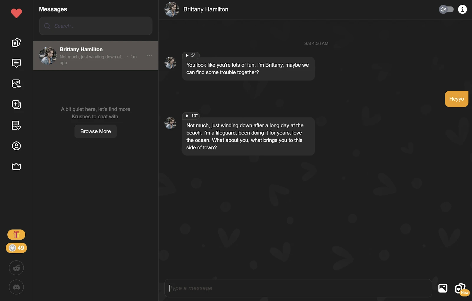Open the messages chat icon in sidebar

[16, 63]
